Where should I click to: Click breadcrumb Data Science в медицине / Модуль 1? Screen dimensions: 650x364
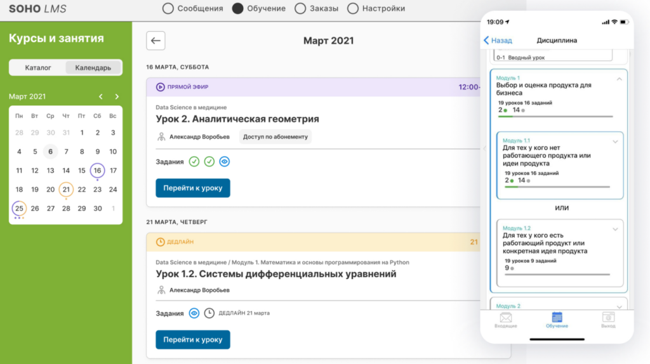pos(282,262)
